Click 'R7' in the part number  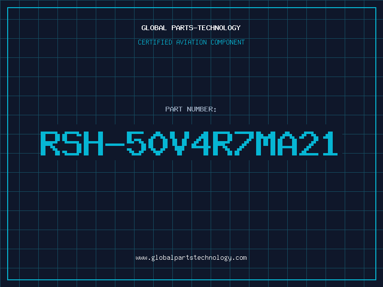pos(233,143)
